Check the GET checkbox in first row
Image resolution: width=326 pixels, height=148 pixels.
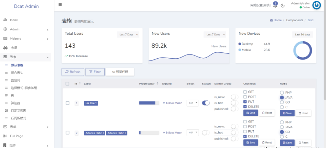[245, 92]
